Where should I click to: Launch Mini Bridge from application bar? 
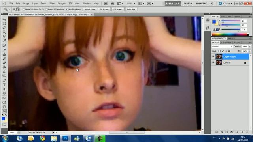112,4
